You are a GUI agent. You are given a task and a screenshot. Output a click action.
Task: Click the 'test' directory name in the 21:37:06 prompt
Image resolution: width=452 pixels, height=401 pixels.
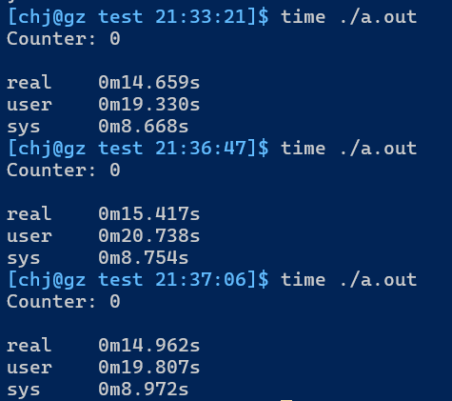tap(121, 279)
